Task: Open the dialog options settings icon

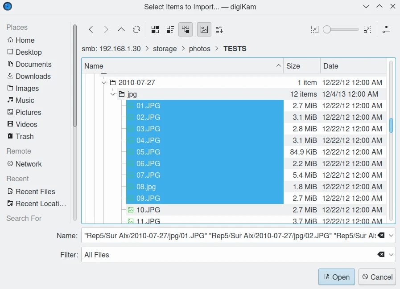Action: coord(386,29)
